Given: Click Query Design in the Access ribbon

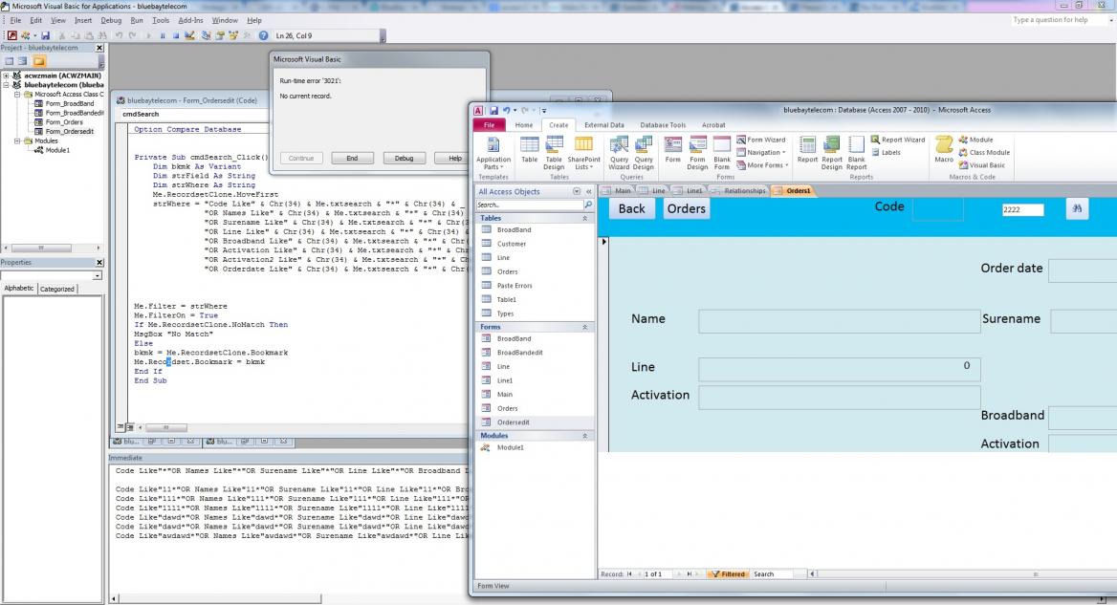Looking at the screenshot, I should coord(644,152).
